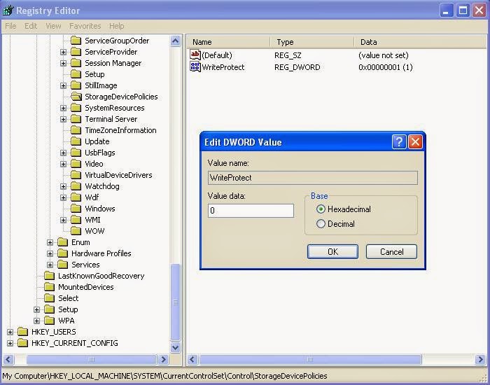Confirm the DWORD edit with OK
Screen dimensions: 490x385
(332, 251)
